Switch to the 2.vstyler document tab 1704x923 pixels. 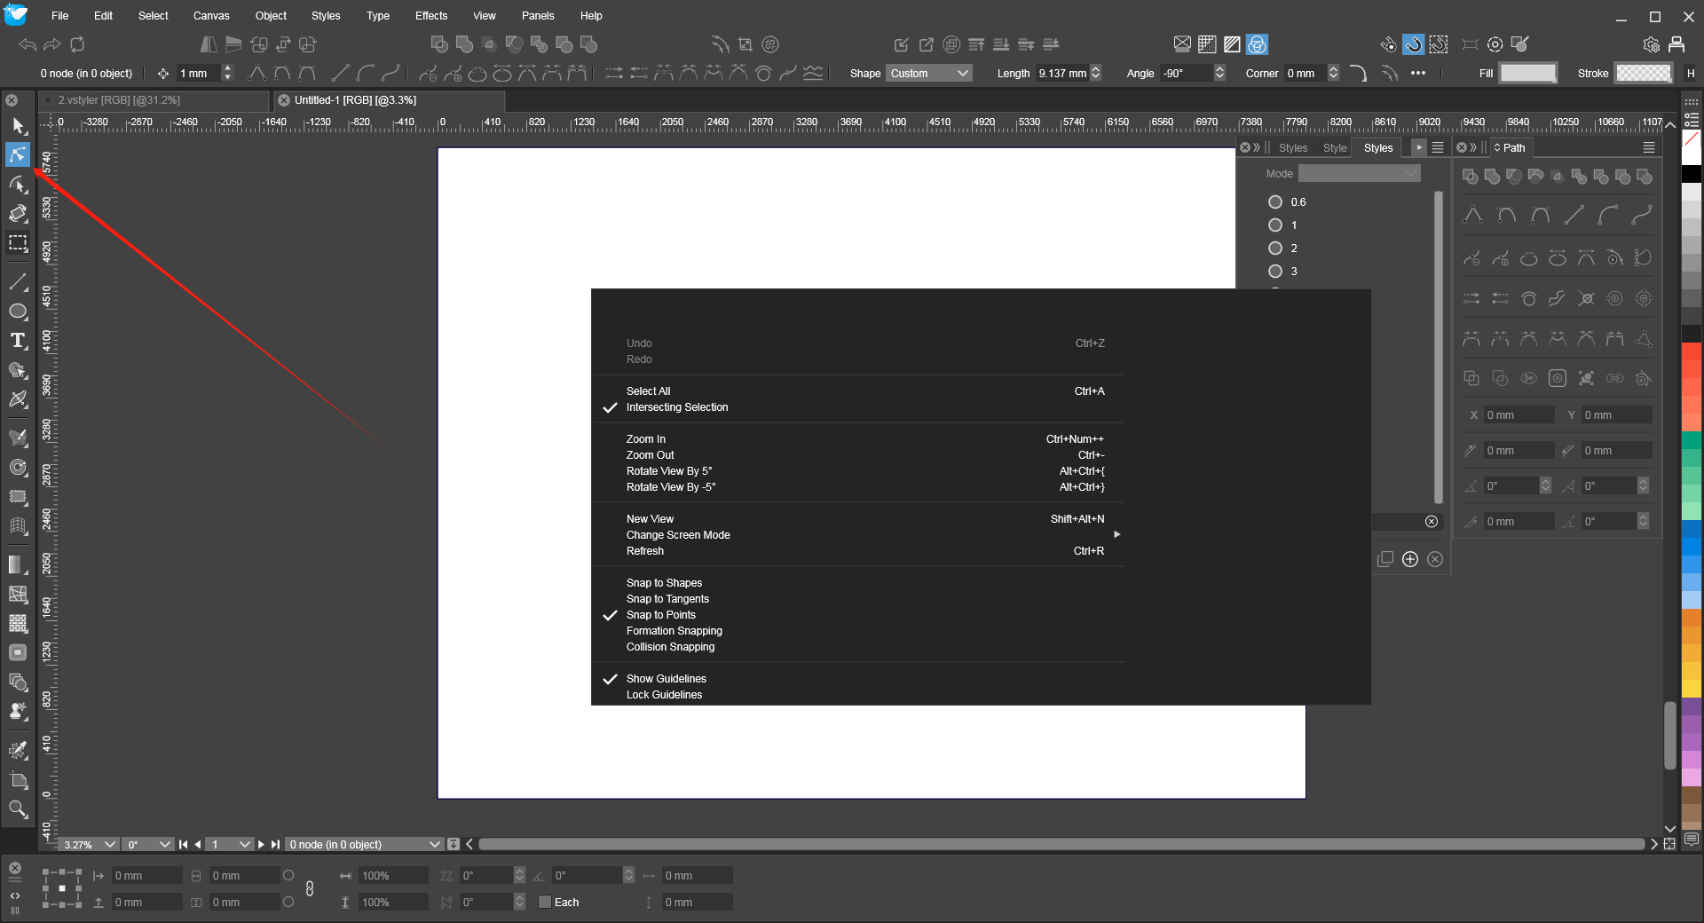119,100
